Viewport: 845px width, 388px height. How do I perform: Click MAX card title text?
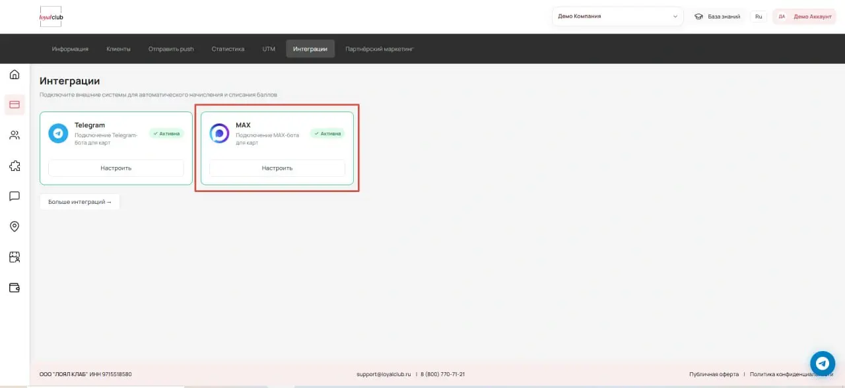click(243, 125)
